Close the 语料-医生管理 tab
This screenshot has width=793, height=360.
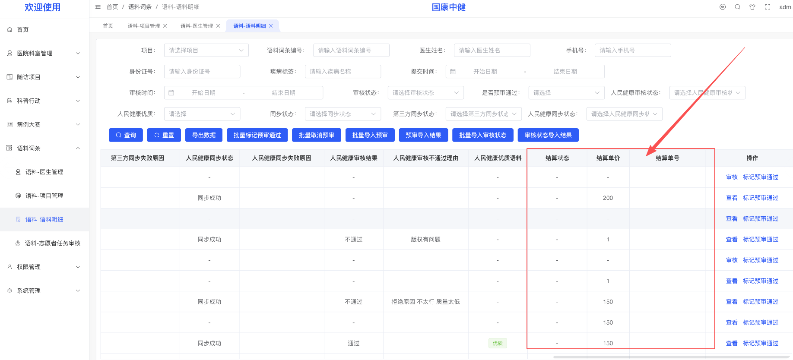(x=218, y=26)
